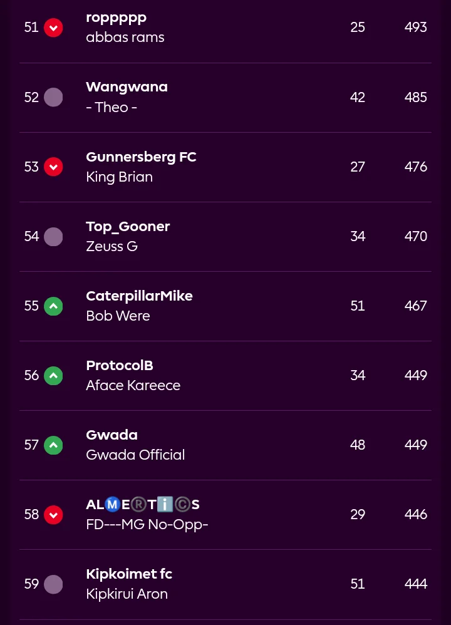Click red down arrow beside rank 51
Image resolution: width=451 pixels, height=625 pixels.
coord(53,28)
